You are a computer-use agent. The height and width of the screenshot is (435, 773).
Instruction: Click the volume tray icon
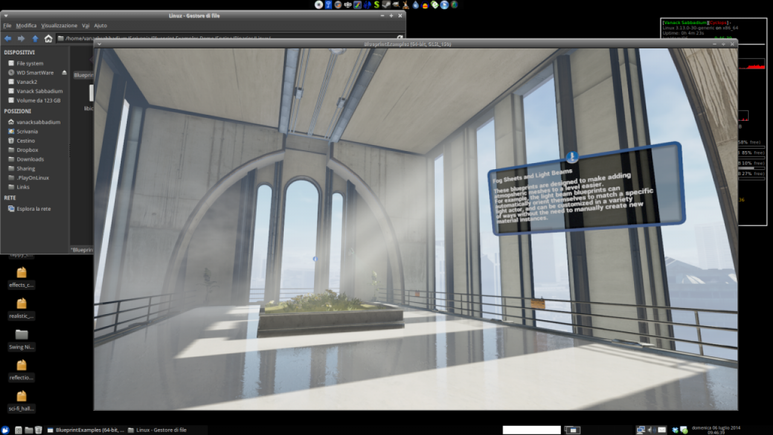[x=652, y=430]
